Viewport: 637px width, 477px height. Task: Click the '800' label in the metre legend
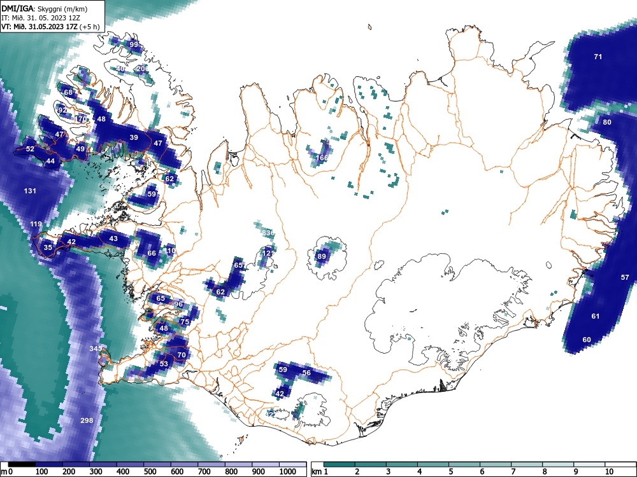(231, 471)
